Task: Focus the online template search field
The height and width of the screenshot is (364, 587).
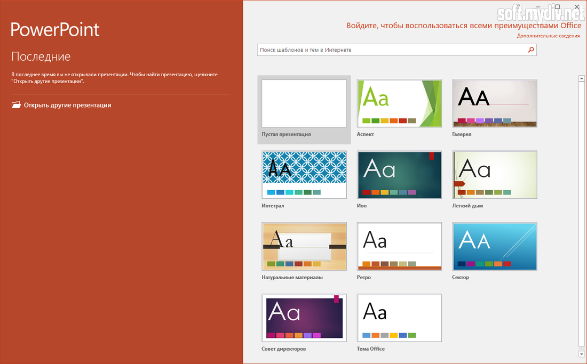Action: pos(396,50)
